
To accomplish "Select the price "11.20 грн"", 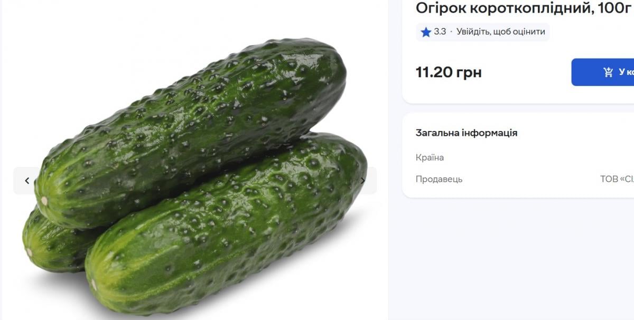I will pos(449,72).
